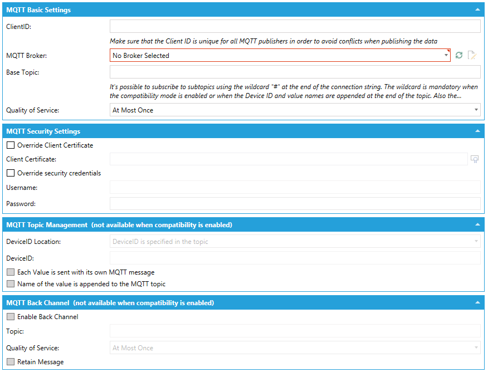The image size is (488, 372).
Task: Open the MQTT Broker dropdown
Action: coord(280,55)
